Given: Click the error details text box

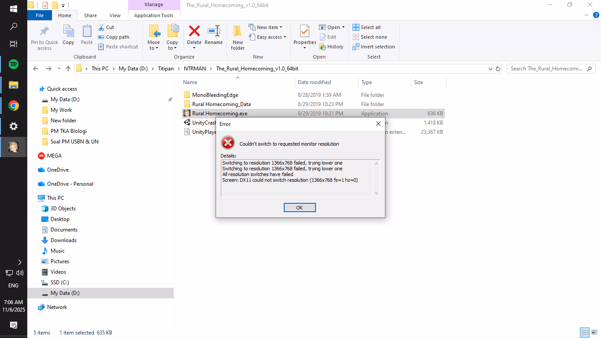Looking at the screenshot, I should [300, 178].
